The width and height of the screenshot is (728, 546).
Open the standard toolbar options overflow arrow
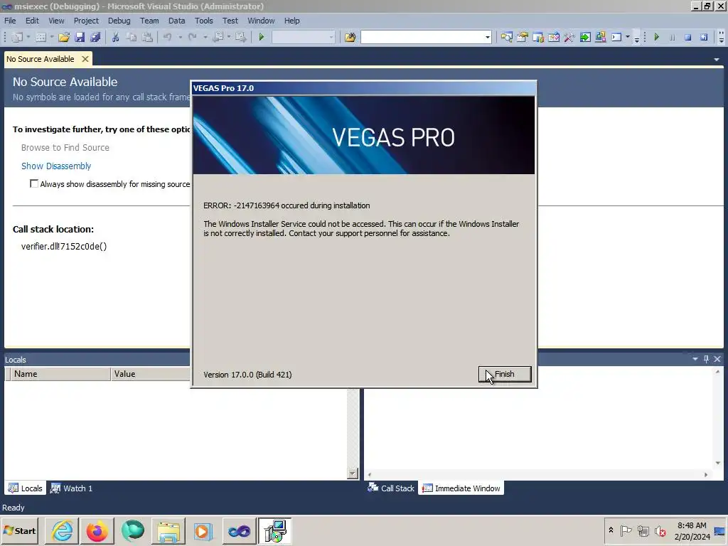coord(637,38)
